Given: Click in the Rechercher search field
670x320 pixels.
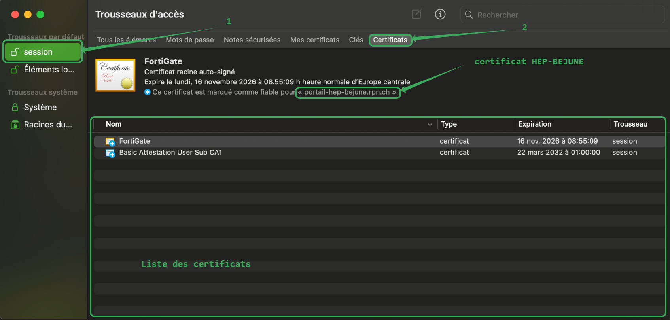Looking at the screenshot, I should coord(562,15).
